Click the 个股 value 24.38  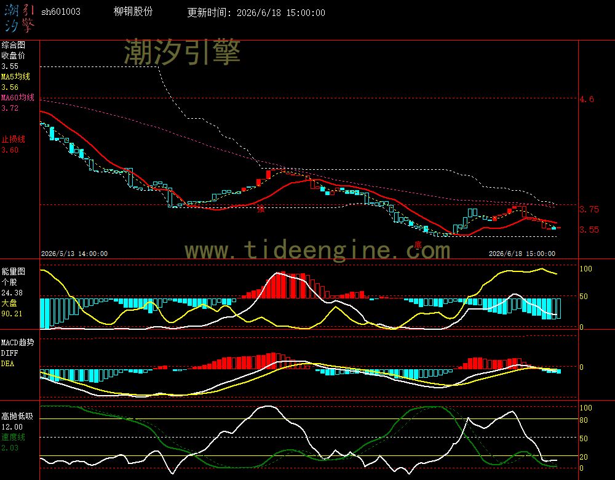12,293
